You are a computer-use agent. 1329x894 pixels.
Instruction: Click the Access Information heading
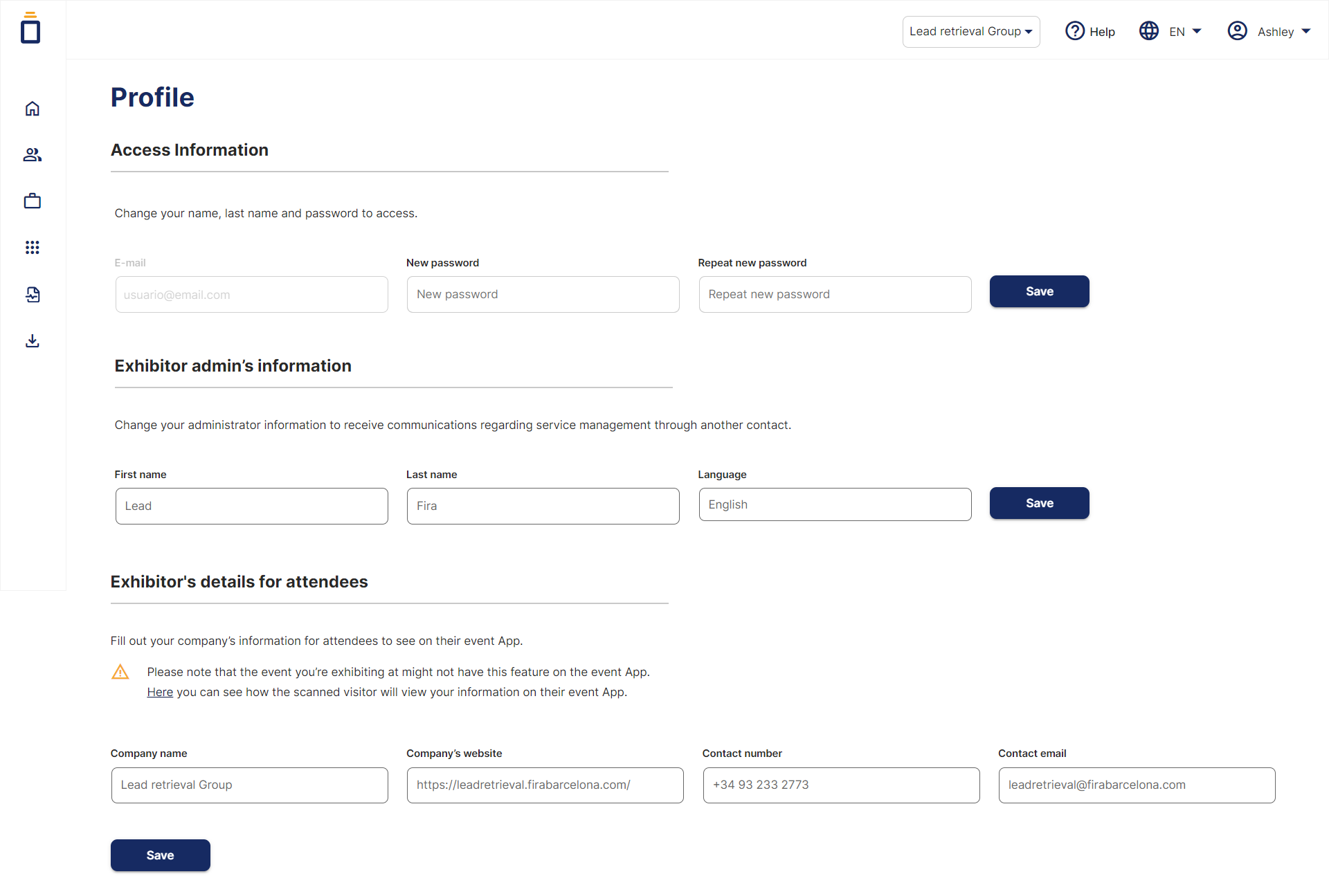point(190,150)
